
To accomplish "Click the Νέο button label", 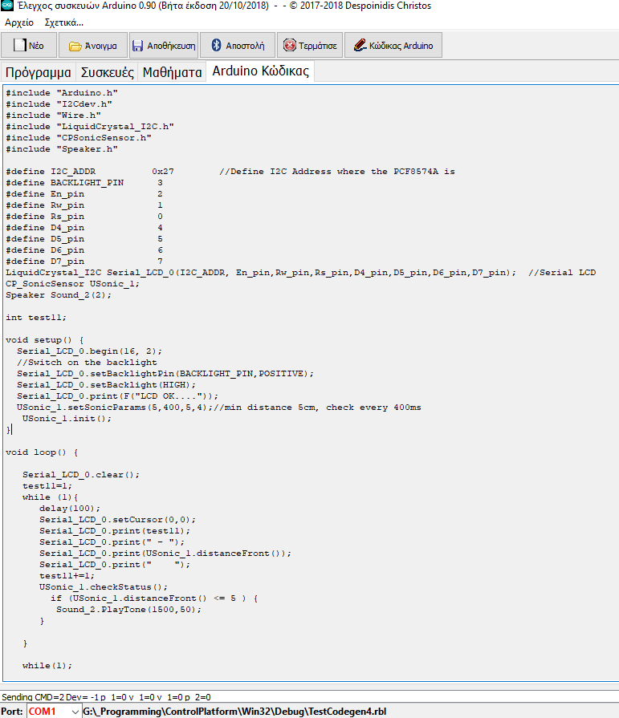I will pos(36,46).
